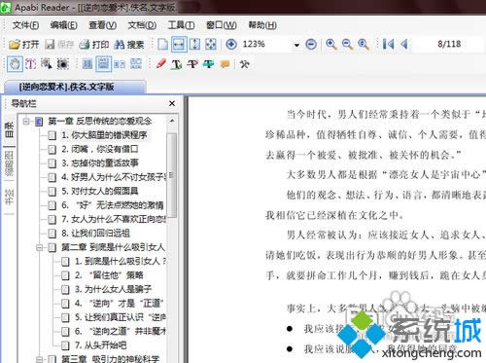Select '5. 对付女人的假面具' entry
Image resolution: width=486 pixels, height=363 pixels.
tap(100, 191)
